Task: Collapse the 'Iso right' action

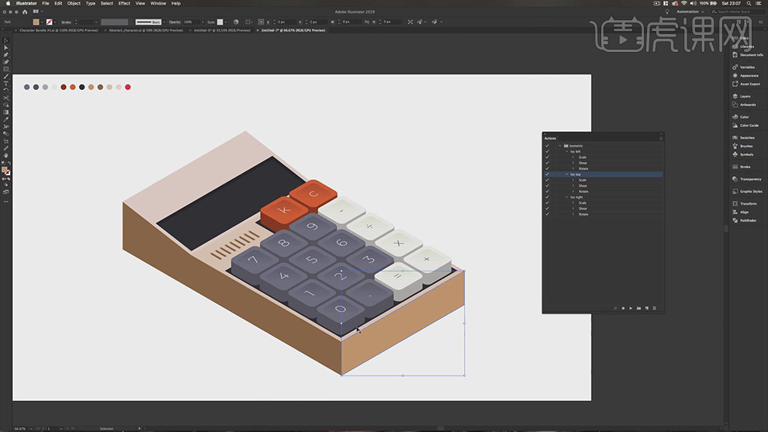Action: [x=566, y=197]
